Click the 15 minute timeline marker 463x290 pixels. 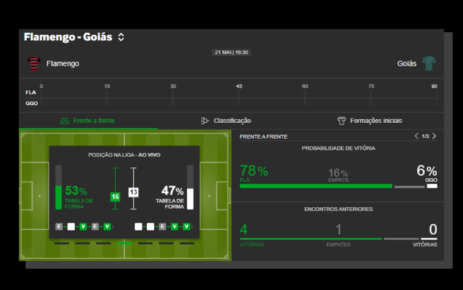107,86
